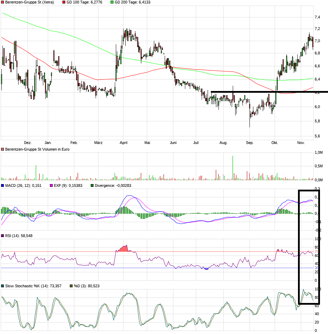Click the '%D (3): 80,523' label

pos(87,286)
